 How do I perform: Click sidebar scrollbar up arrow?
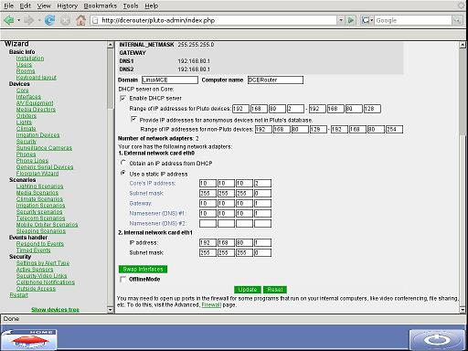tap(111, 45)
